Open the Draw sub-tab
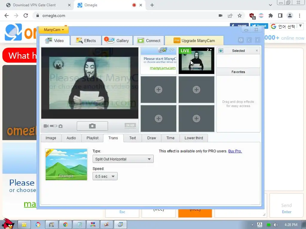Viewport: 306px width, 229px height. tap(152, 138)
